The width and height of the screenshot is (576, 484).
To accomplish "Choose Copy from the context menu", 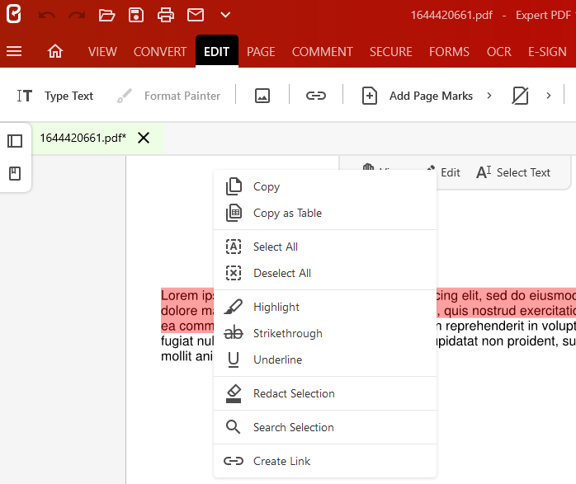I will click(325, 186).
